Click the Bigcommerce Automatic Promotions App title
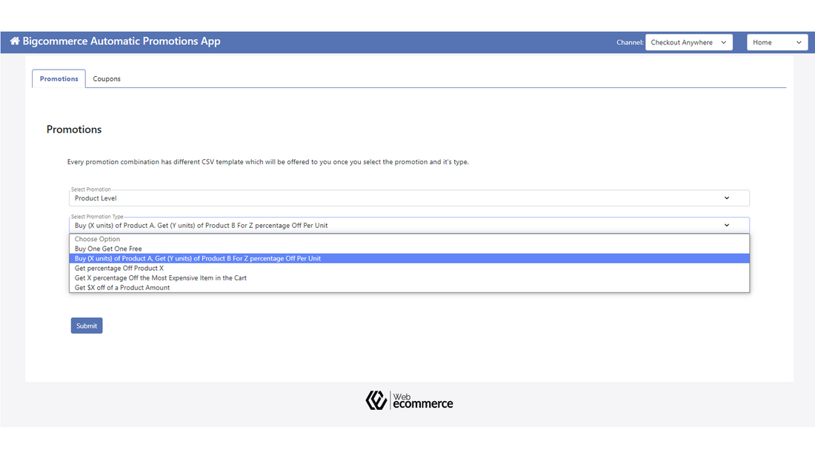This screenshot has height=458, width=815. click(x=121, y=41)
